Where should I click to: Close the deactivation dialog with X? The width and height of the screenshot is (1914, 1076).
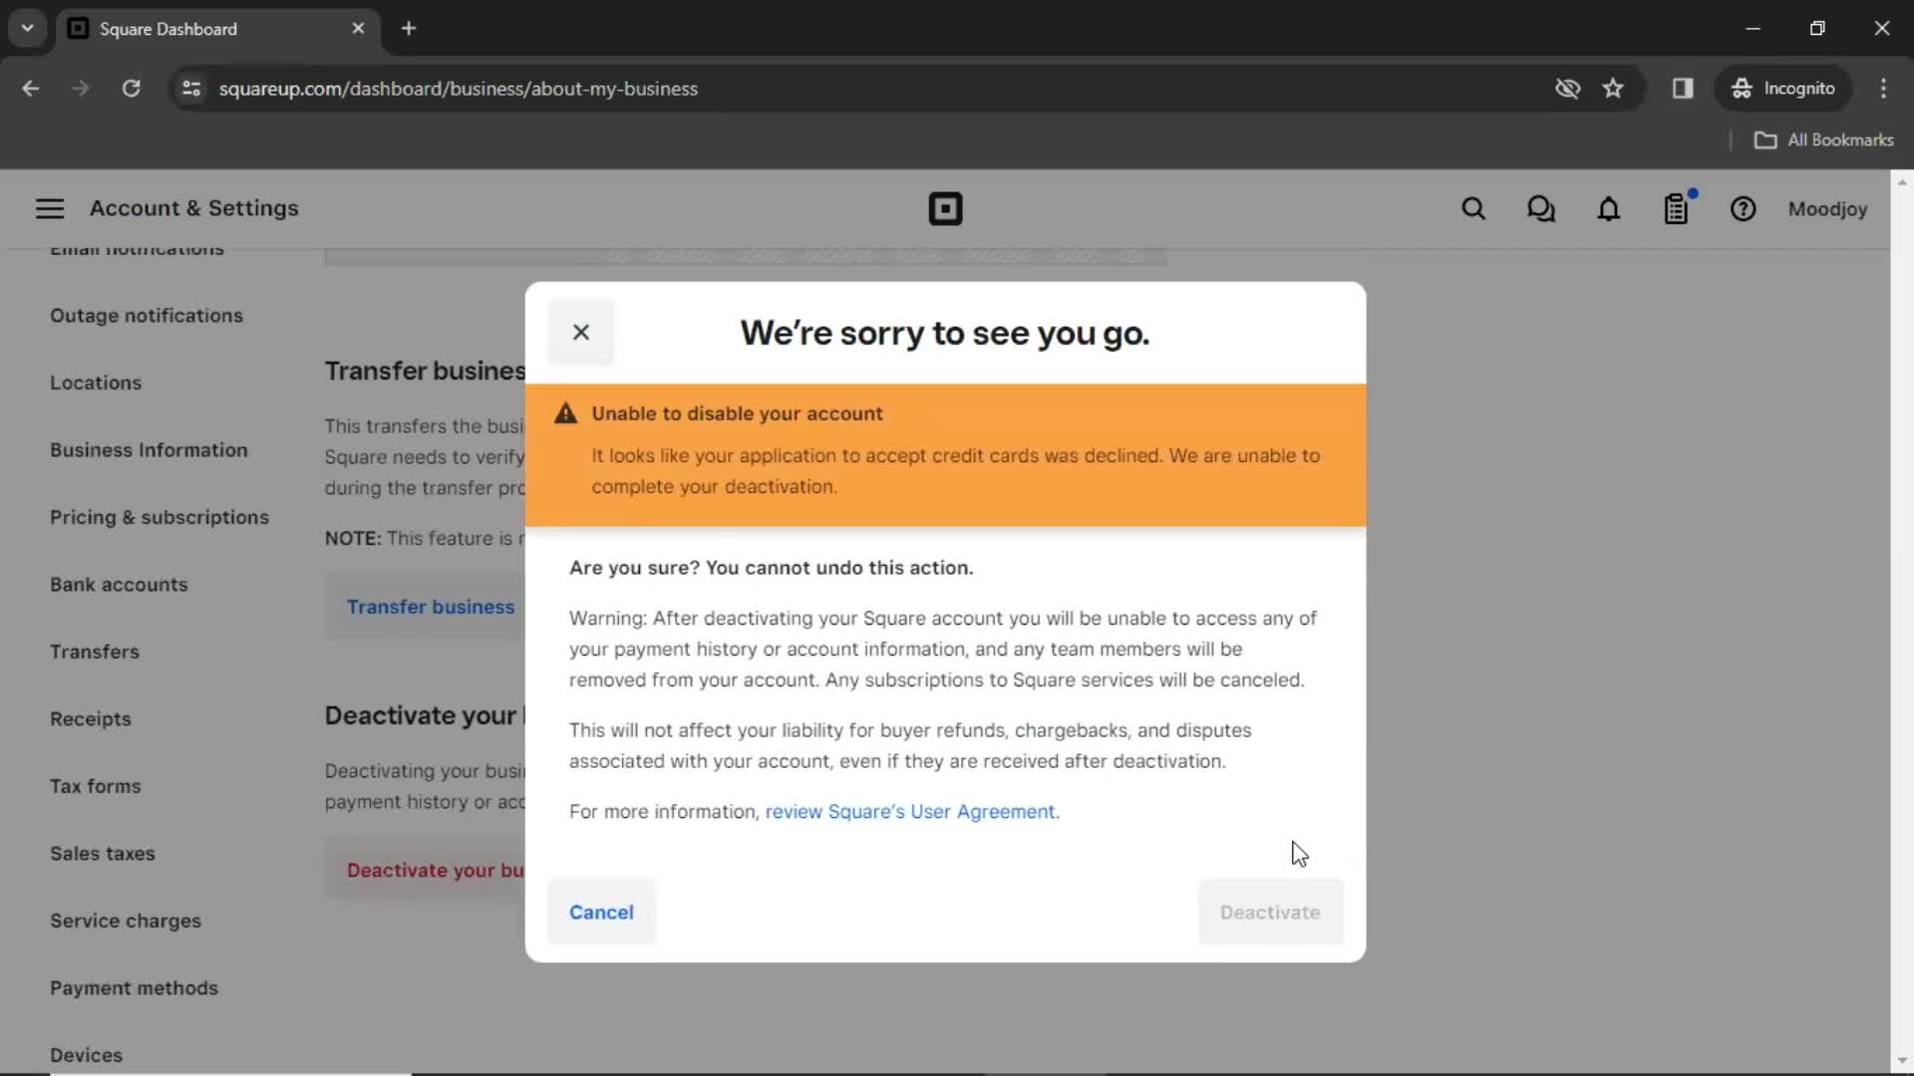point(581,333)
